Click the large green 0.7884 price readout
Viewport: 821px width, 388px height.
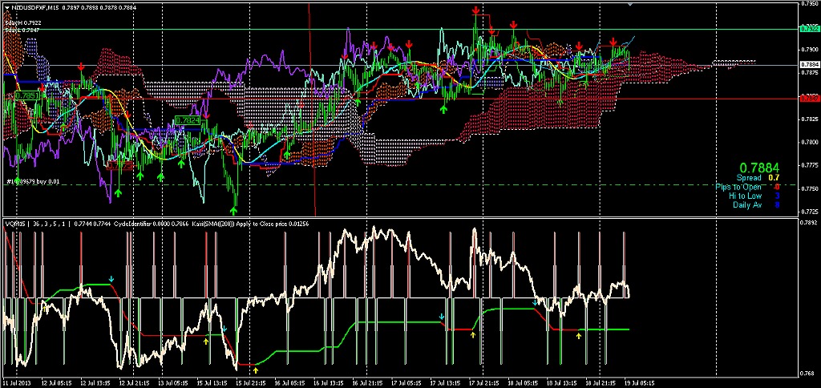[x=759, y=168]
